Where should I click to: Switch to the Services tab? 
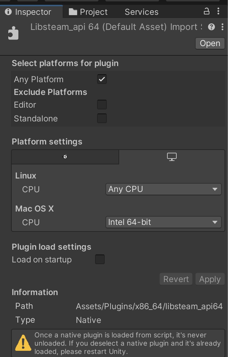tap(142, 12)
